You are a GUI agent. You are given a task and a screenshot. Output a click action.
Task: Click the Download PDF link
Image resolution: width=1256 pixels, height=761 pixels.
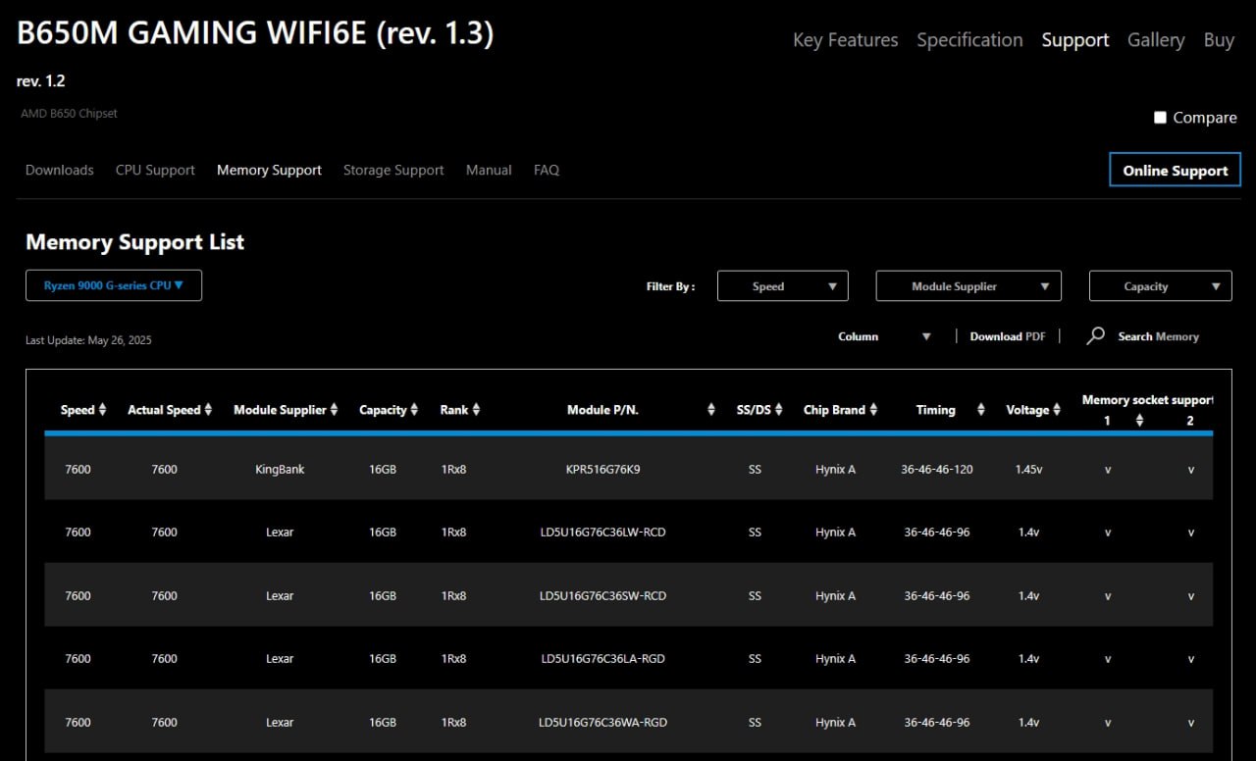pos(1008,336)
